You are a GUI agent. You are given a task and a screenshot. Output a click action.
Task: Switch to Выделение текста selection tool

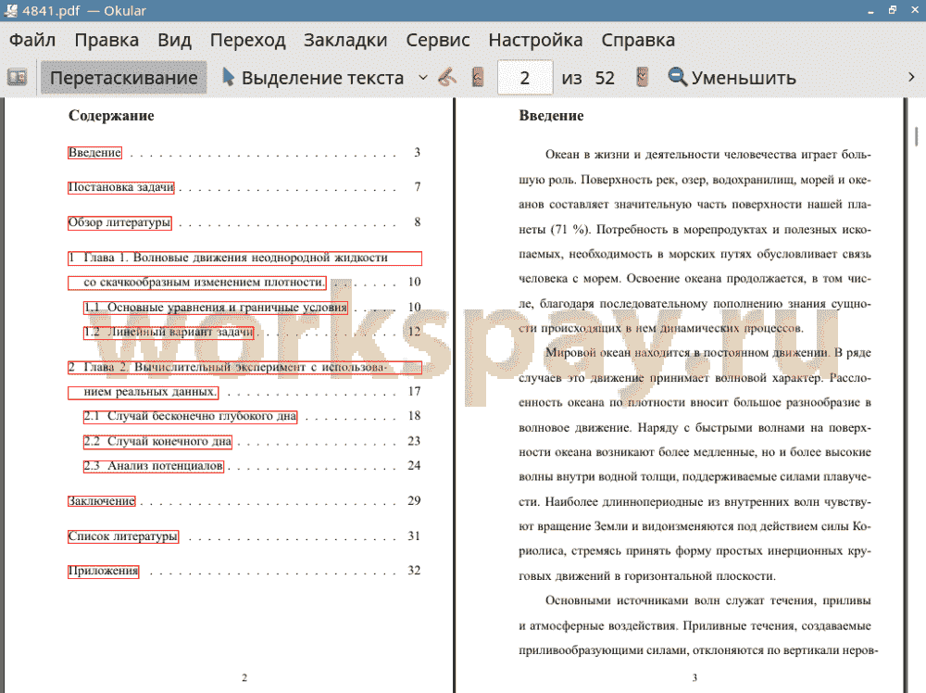tap(313, 78)
